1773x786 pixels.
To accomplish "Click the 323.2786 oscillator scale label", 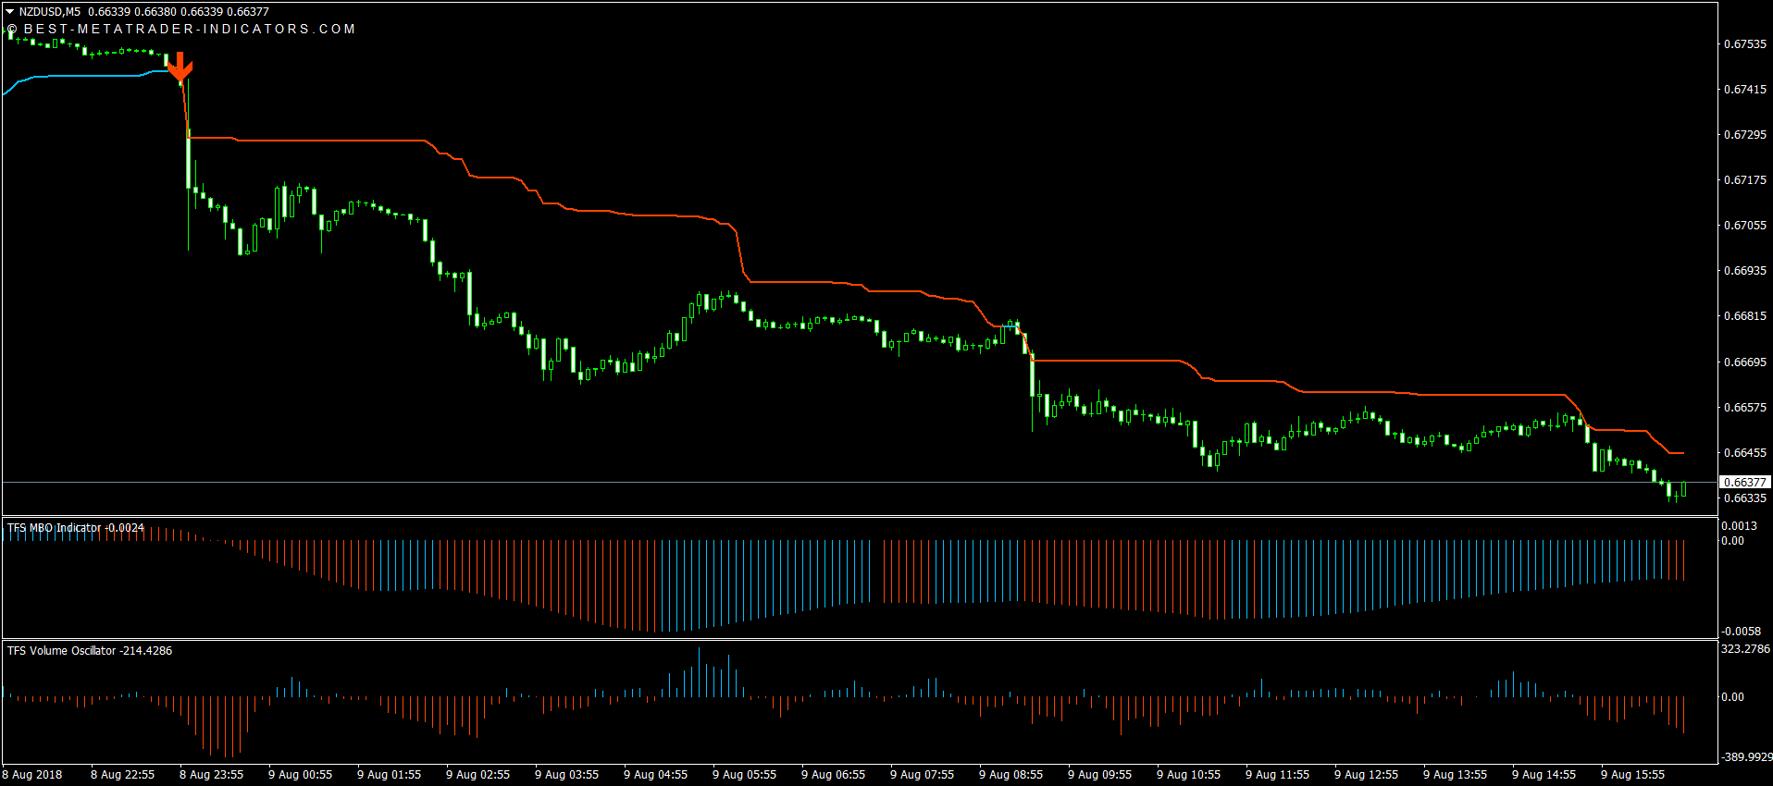I will click(1744, 649).
